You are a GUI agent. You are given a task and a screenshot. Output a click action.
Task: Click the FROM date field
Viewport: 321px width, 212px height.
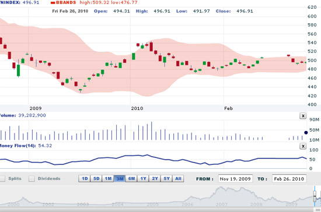(235, 179)
